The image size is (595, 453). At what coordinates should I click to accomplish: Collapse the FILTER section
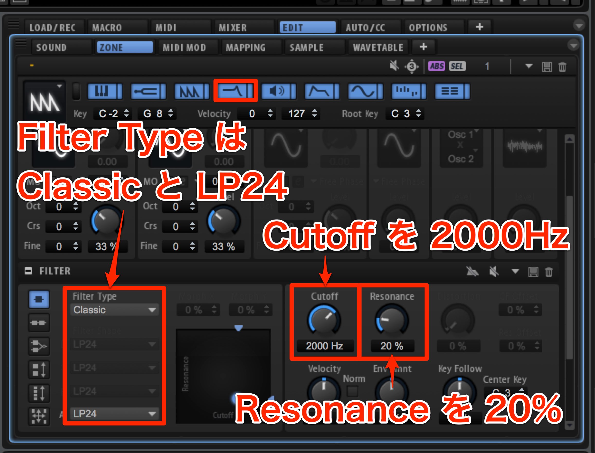coord(28,271)
